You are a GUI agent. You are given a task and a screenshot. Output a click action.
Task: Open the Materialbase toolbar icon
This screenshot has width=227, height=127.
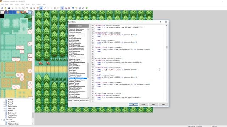[x=76, y=8]
